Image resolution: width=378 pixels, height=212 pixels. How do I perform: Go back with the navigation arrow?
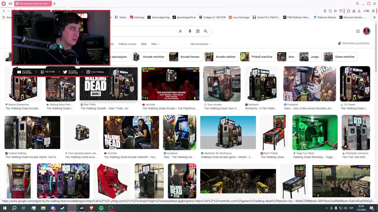pos(4,11)
